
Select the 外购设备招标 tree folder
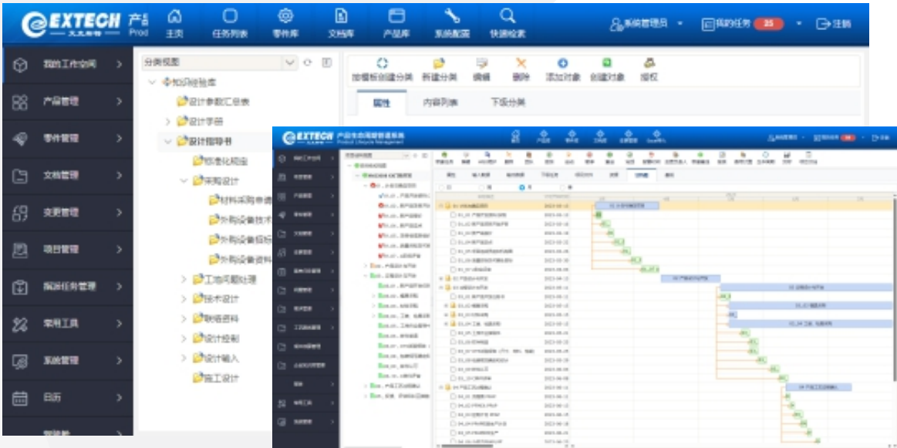[x=241, y=241]
